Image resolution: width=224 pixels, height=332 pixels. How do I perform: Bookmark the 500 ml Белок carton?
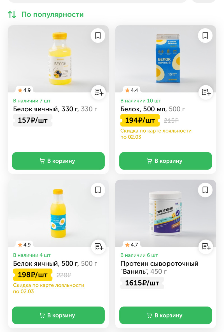205,36
